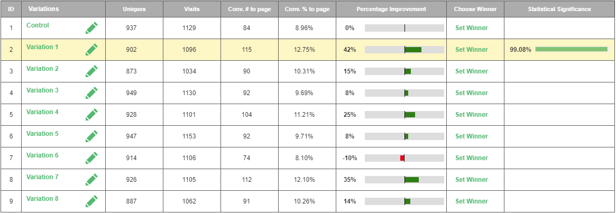
Task: Edit Variation 2 using its pencil icon
Action: (x=91, y=71)
